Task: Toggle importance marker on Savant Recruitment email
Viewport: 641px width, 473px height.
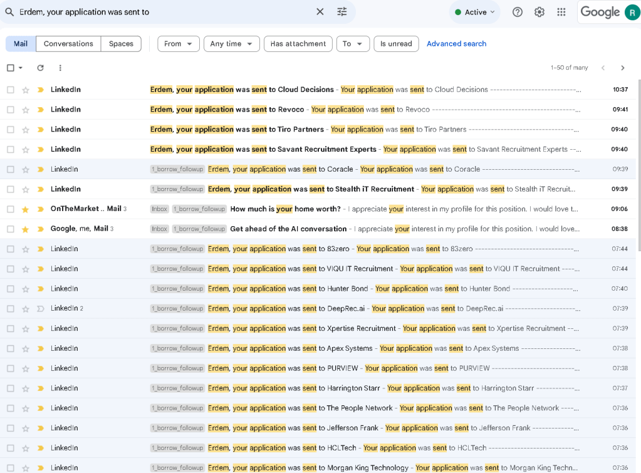Action: coord(41,150)
